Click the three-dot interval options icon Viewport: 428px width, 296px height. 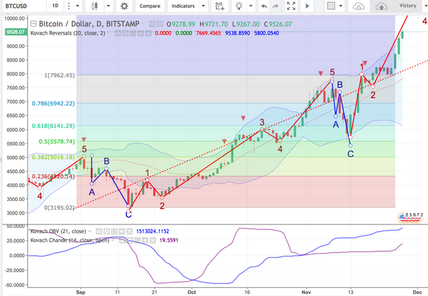click(x=69, y=6)
